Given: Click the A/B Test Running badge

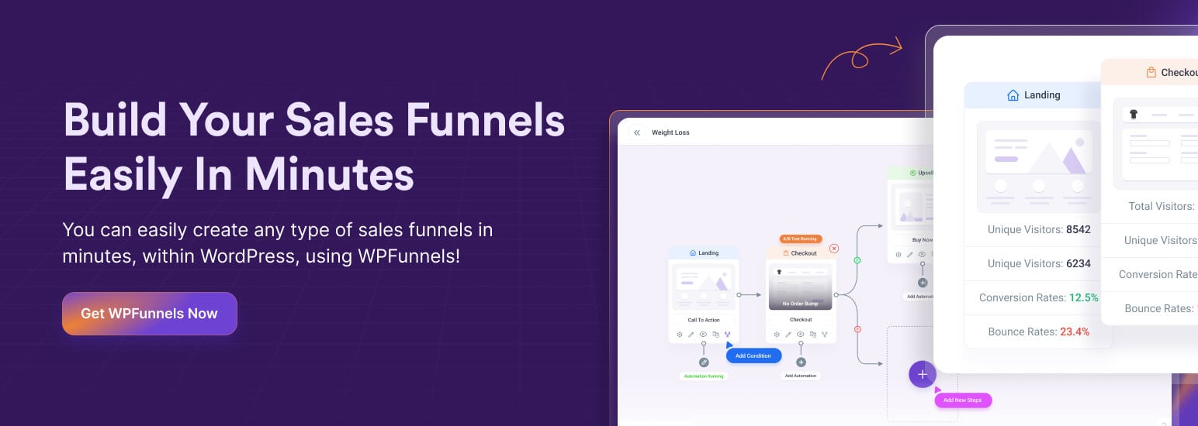Looking at the screenshot, I should (800, 239).
